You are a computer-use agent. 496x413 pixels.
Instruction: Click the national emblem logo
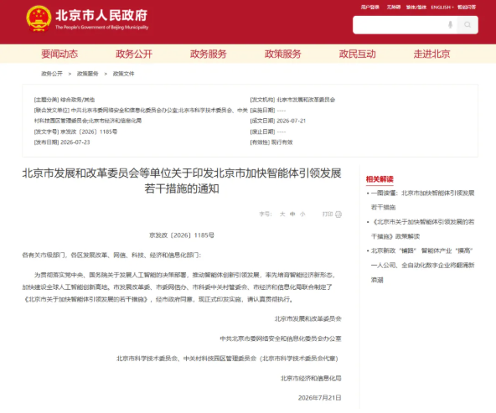pyautogui.click(x=39, y=18)
